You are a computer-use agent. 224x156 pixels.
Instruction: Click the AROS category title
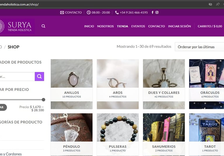tap(118, 92)
